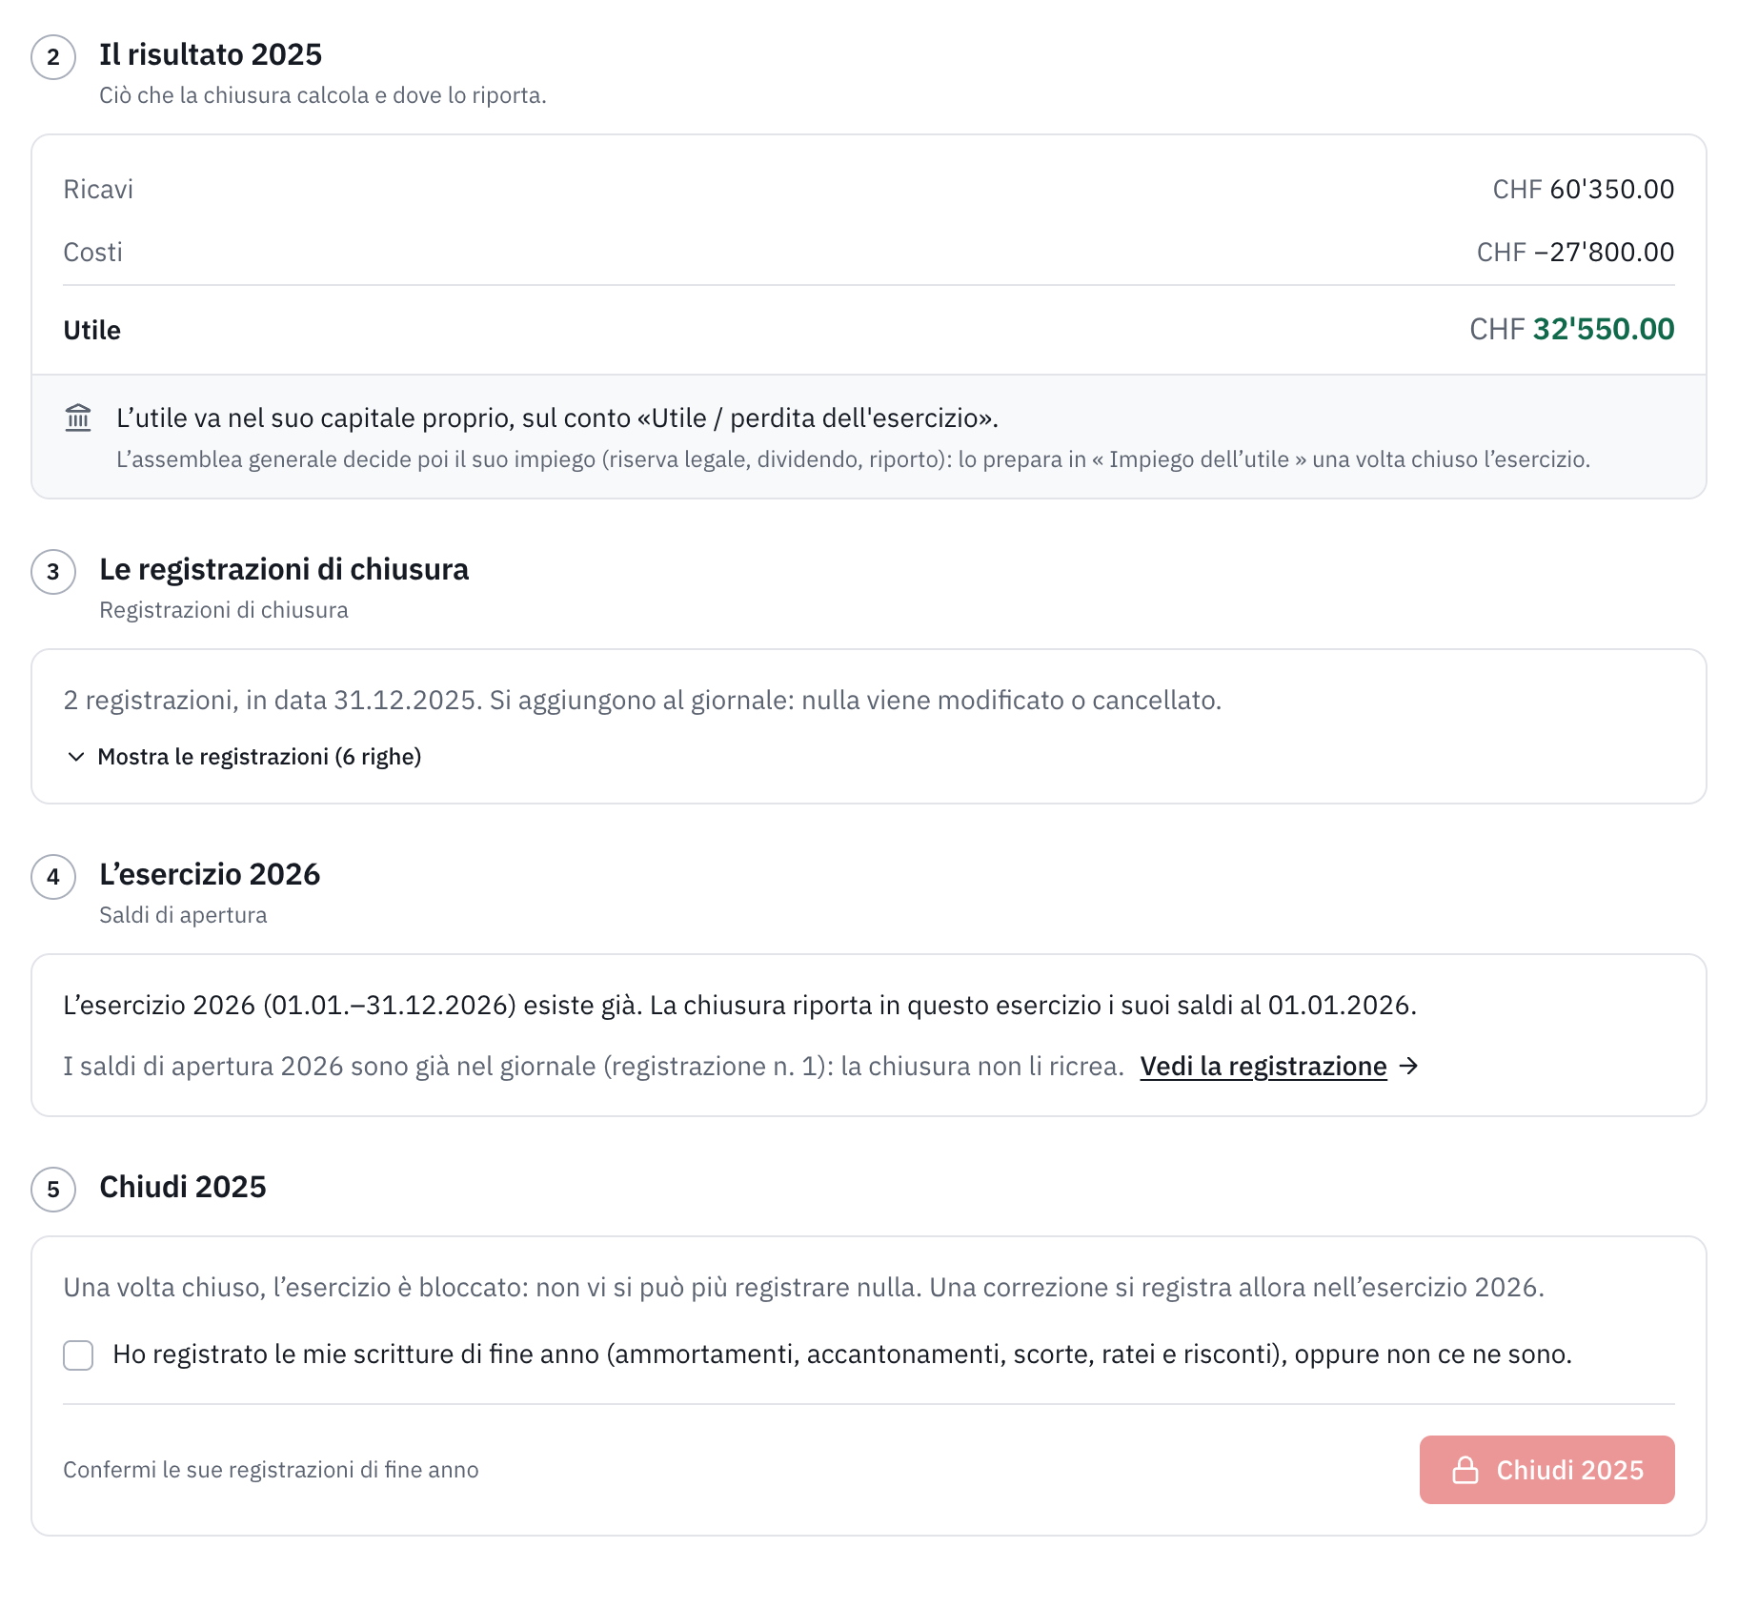
Task: Click the Costi amount CHF −27'800.00
Action: click(1575, 253)
